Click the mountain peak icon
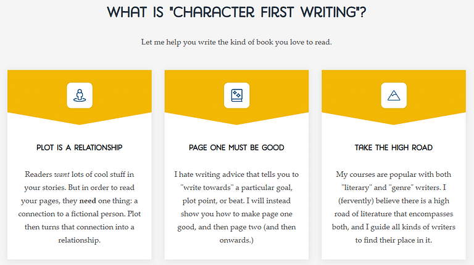 click(394, 96)
